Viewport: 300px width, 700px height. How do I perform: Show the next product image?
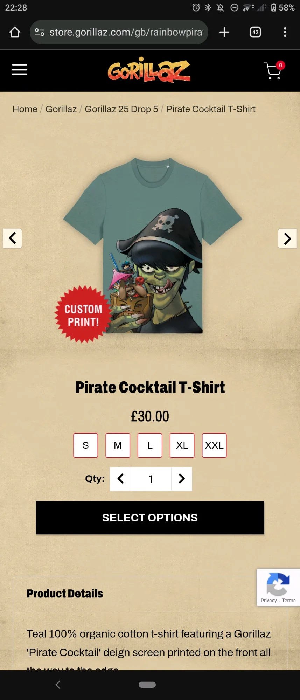(x=287, y=238)
